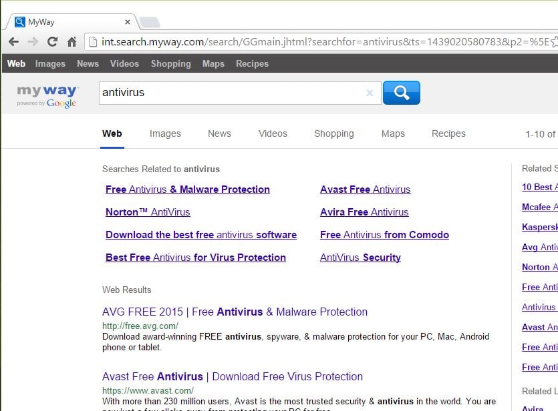This screenshot has height=411, width=558.
Task: Click the blue magnifier search button
Action: point(401,93)
